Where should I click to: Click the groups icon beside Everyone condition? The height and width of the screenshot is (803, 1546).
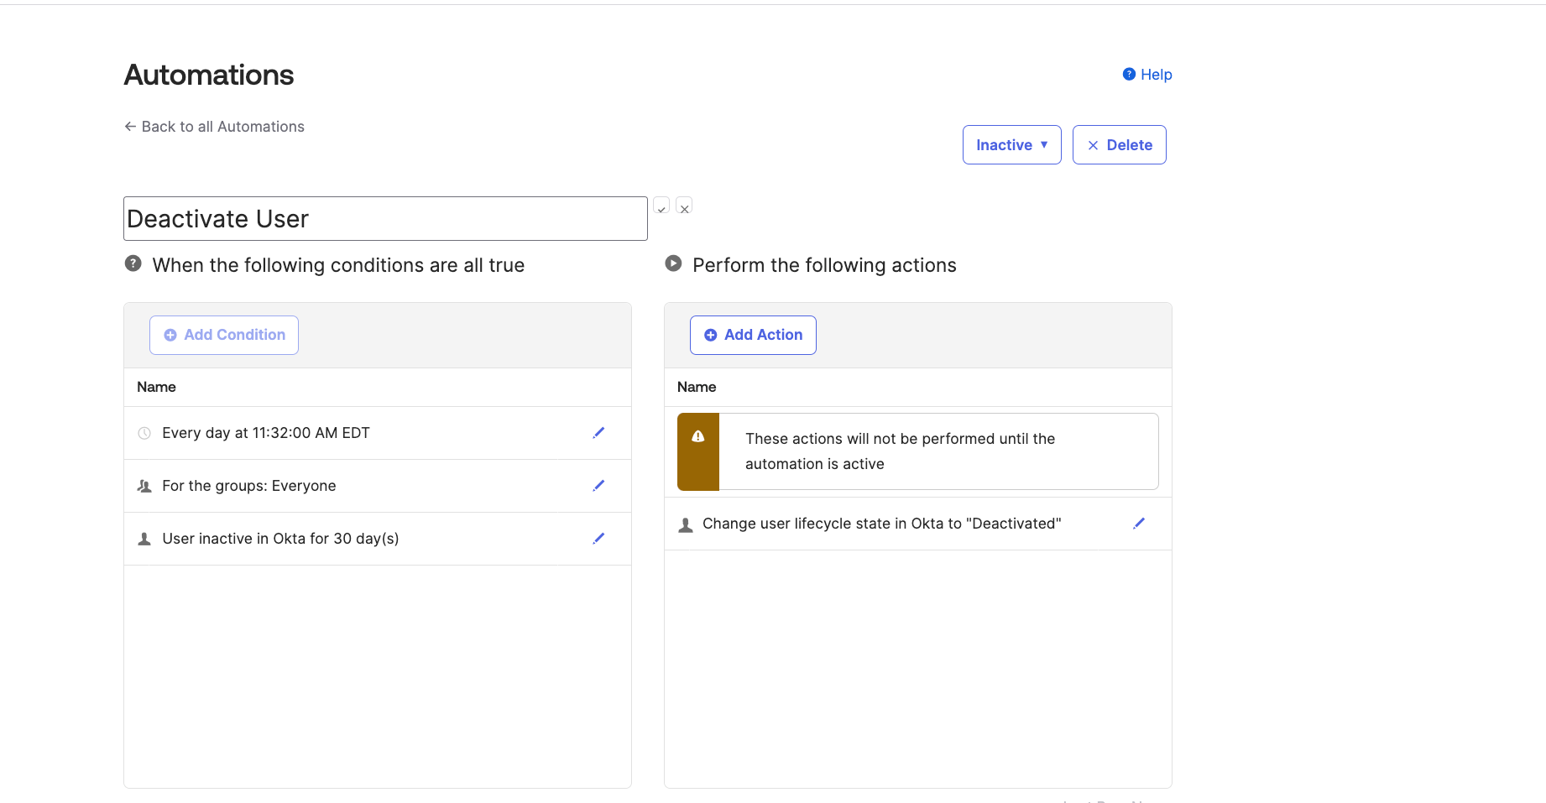pos(144,485)
